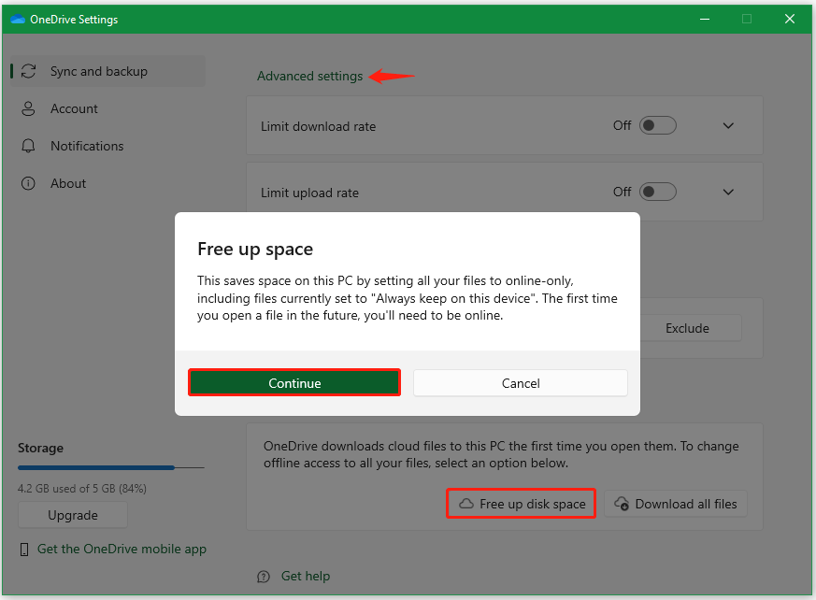Viewport: 816px width, 600px height.
Task: Click the Exclude button
Action: [687, 328]
